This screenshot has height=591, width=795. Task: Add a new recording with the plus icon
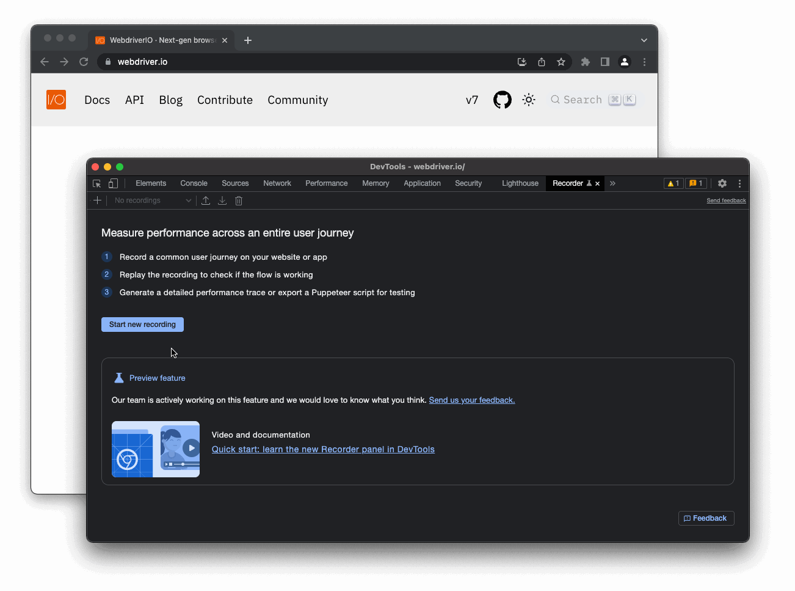97,200
